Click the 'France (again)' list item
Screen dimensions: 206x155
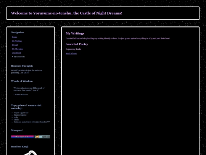tap(20, 115)
